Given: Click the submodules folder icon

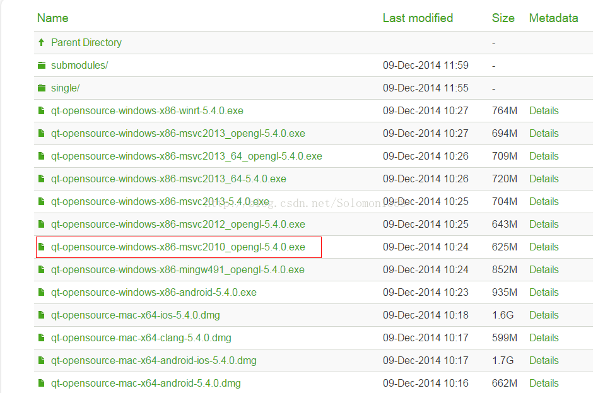Looking at the screenshot, I should 42,66.
